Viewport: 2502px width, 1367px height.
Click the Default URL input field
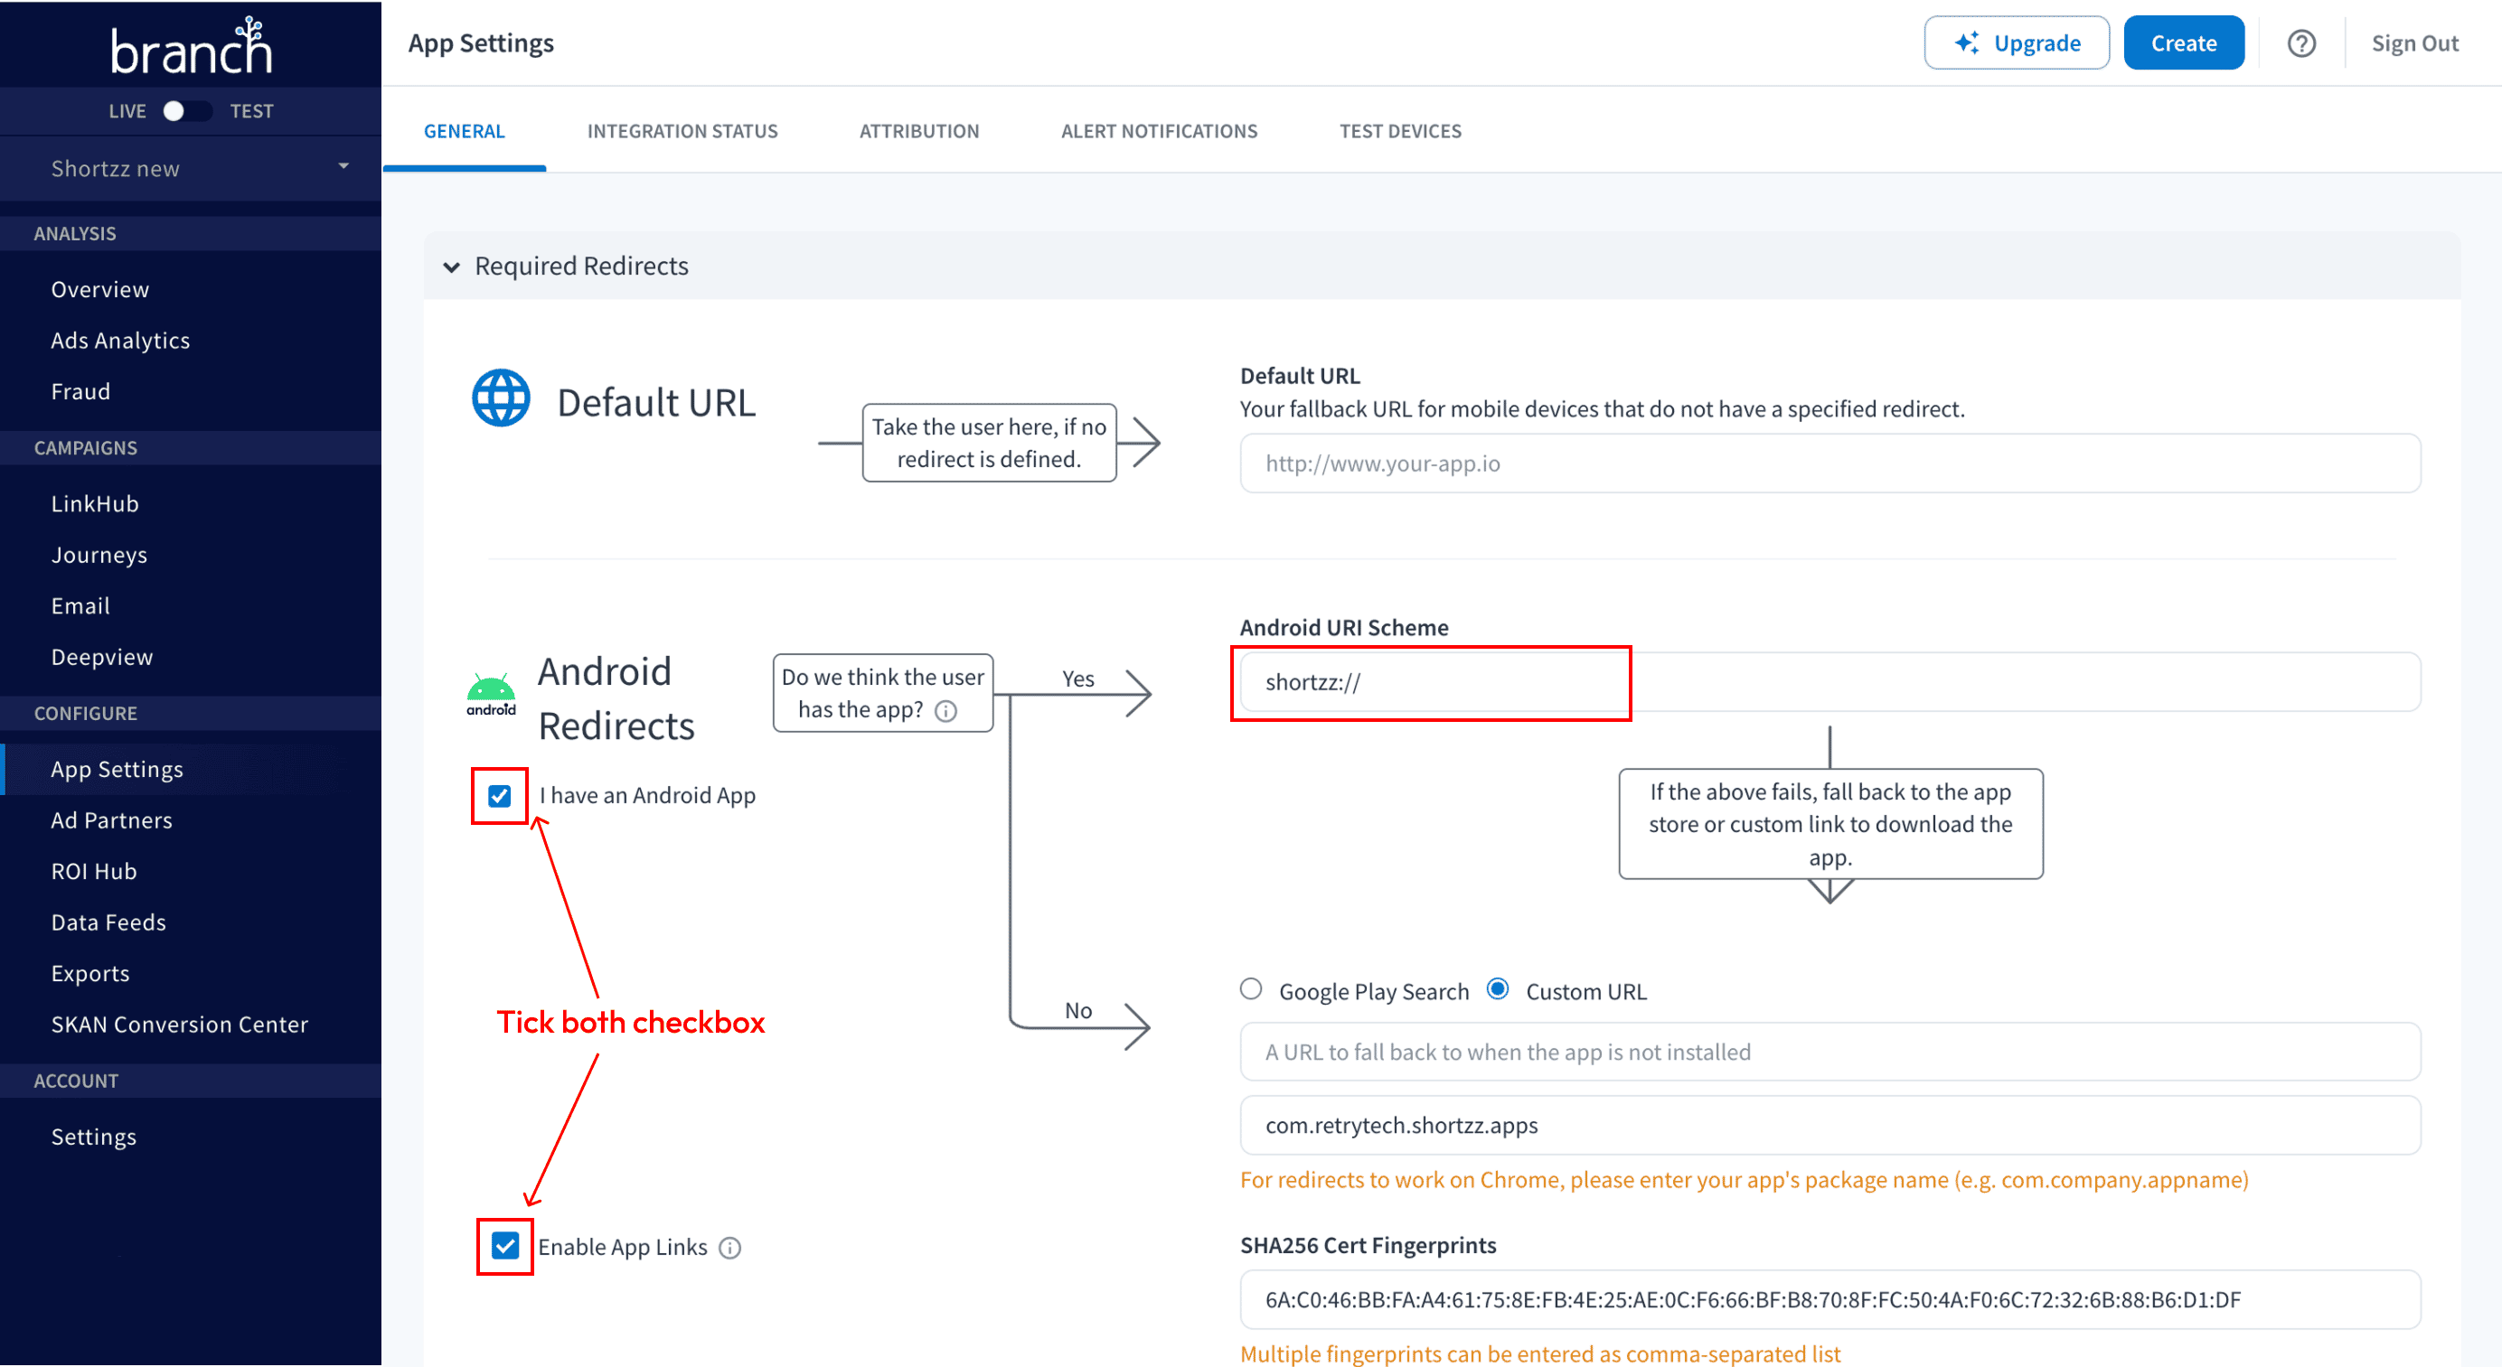tap(1829, 463)
